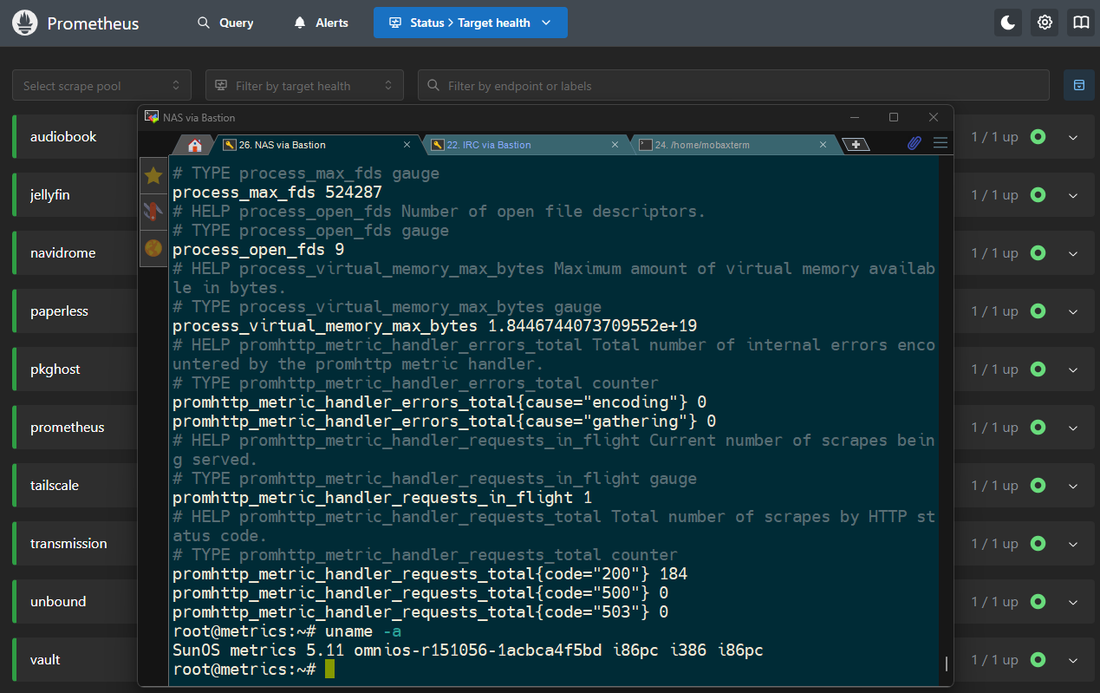Click the new tab plus icon
1100x693 pixels.
[x=856, y=145]
